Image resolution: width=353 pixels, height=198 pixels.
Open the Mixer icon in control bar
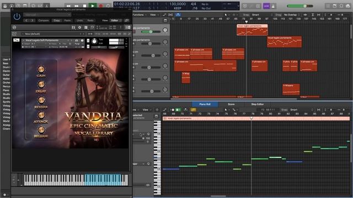40,5
